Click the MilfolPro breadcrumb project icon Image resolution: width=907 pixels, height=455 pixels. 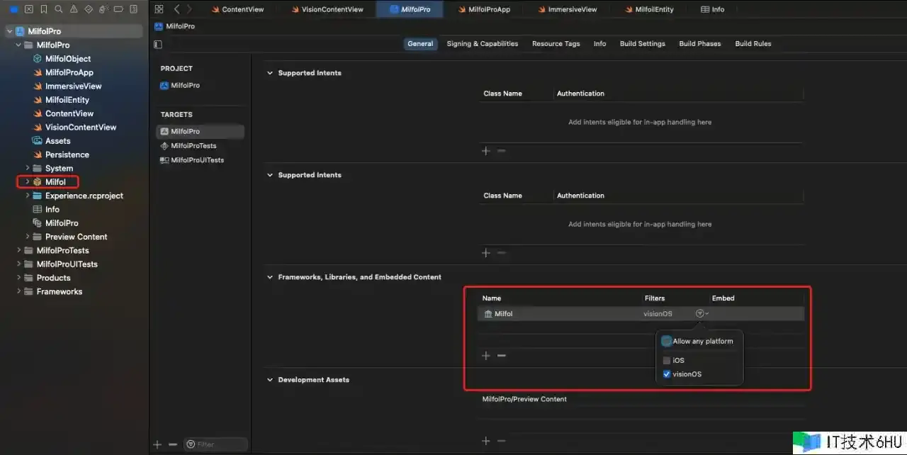coord(159,26)
